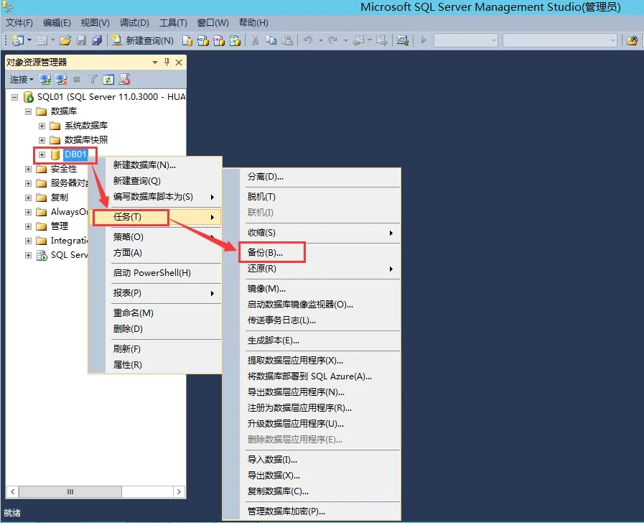Expand the DB01 database node
The image size is (644, 523).
pyautogui.click(x=42, y=155)
